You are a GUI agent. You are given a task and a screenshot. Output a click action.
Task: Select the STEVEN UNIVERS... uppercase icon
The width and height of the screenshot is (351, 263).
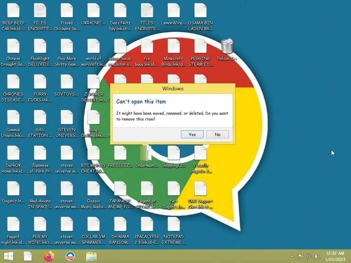tap(67, 124)
